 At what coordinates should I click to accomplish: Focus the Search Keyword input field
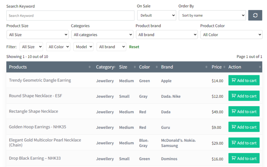(70, 16)
